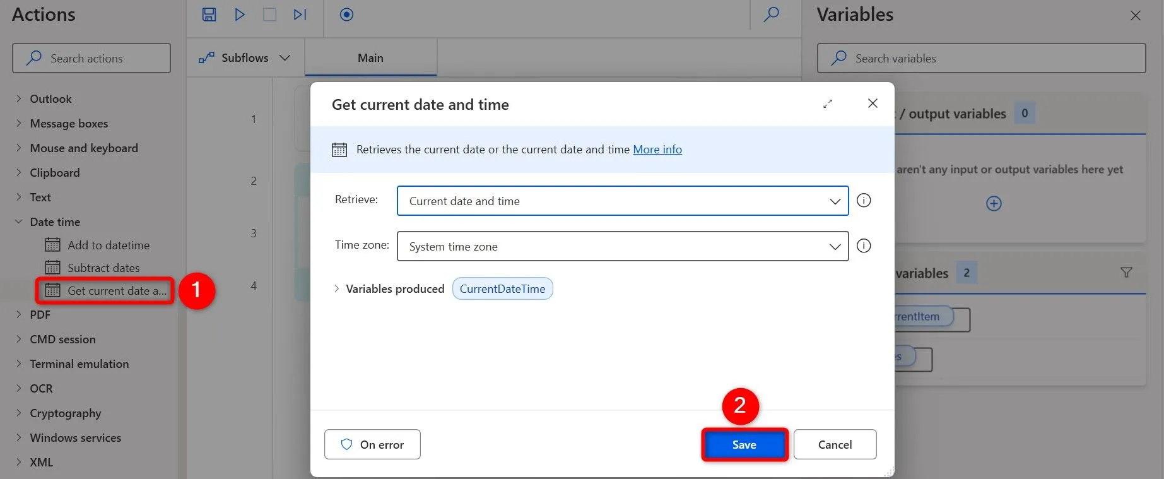Image resolution: width=1164 pixels, height=479 pixels.
Task: Expand the dialog with the resize icon
Action: click(x=828, y=104)
